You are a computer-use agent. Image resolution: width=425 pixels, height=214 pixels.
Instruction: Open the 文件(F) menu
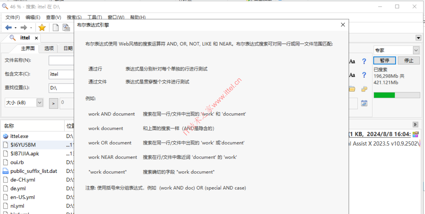click(x=13, y=17)
